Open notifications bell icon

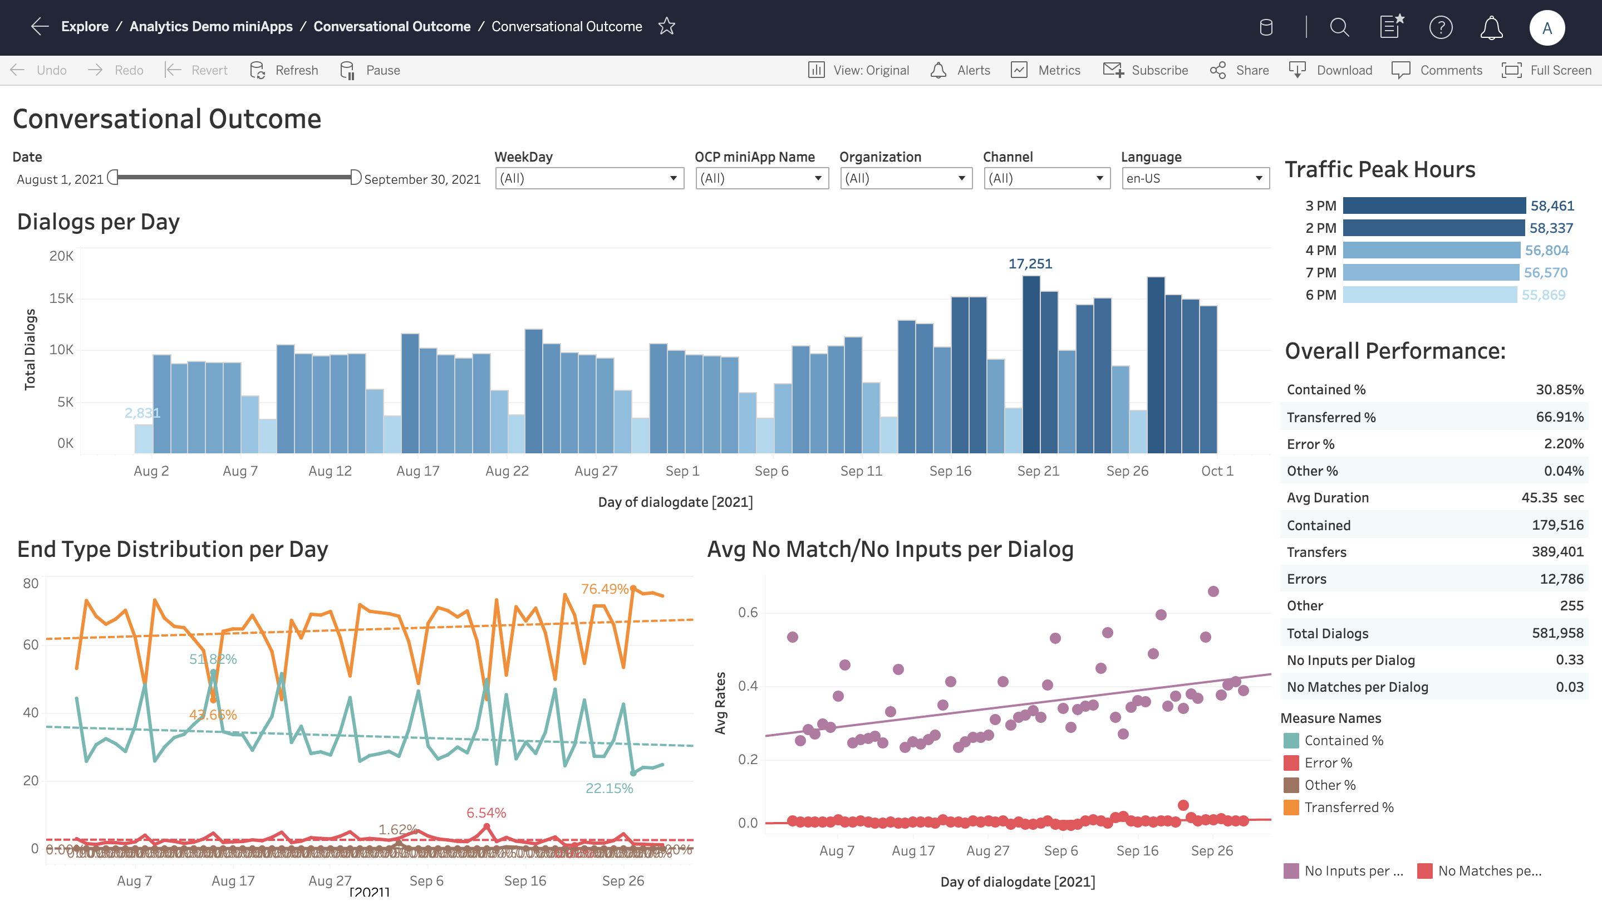(x=1491, y=27)
